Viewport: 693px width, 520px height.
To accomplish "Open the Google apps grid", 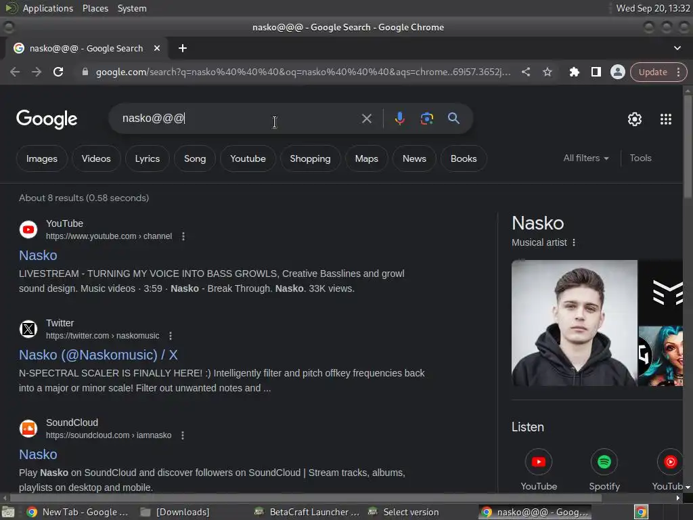I will (666, 119).
